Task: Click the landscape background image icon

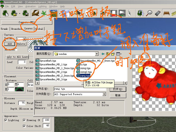Action: coord(54,13)
